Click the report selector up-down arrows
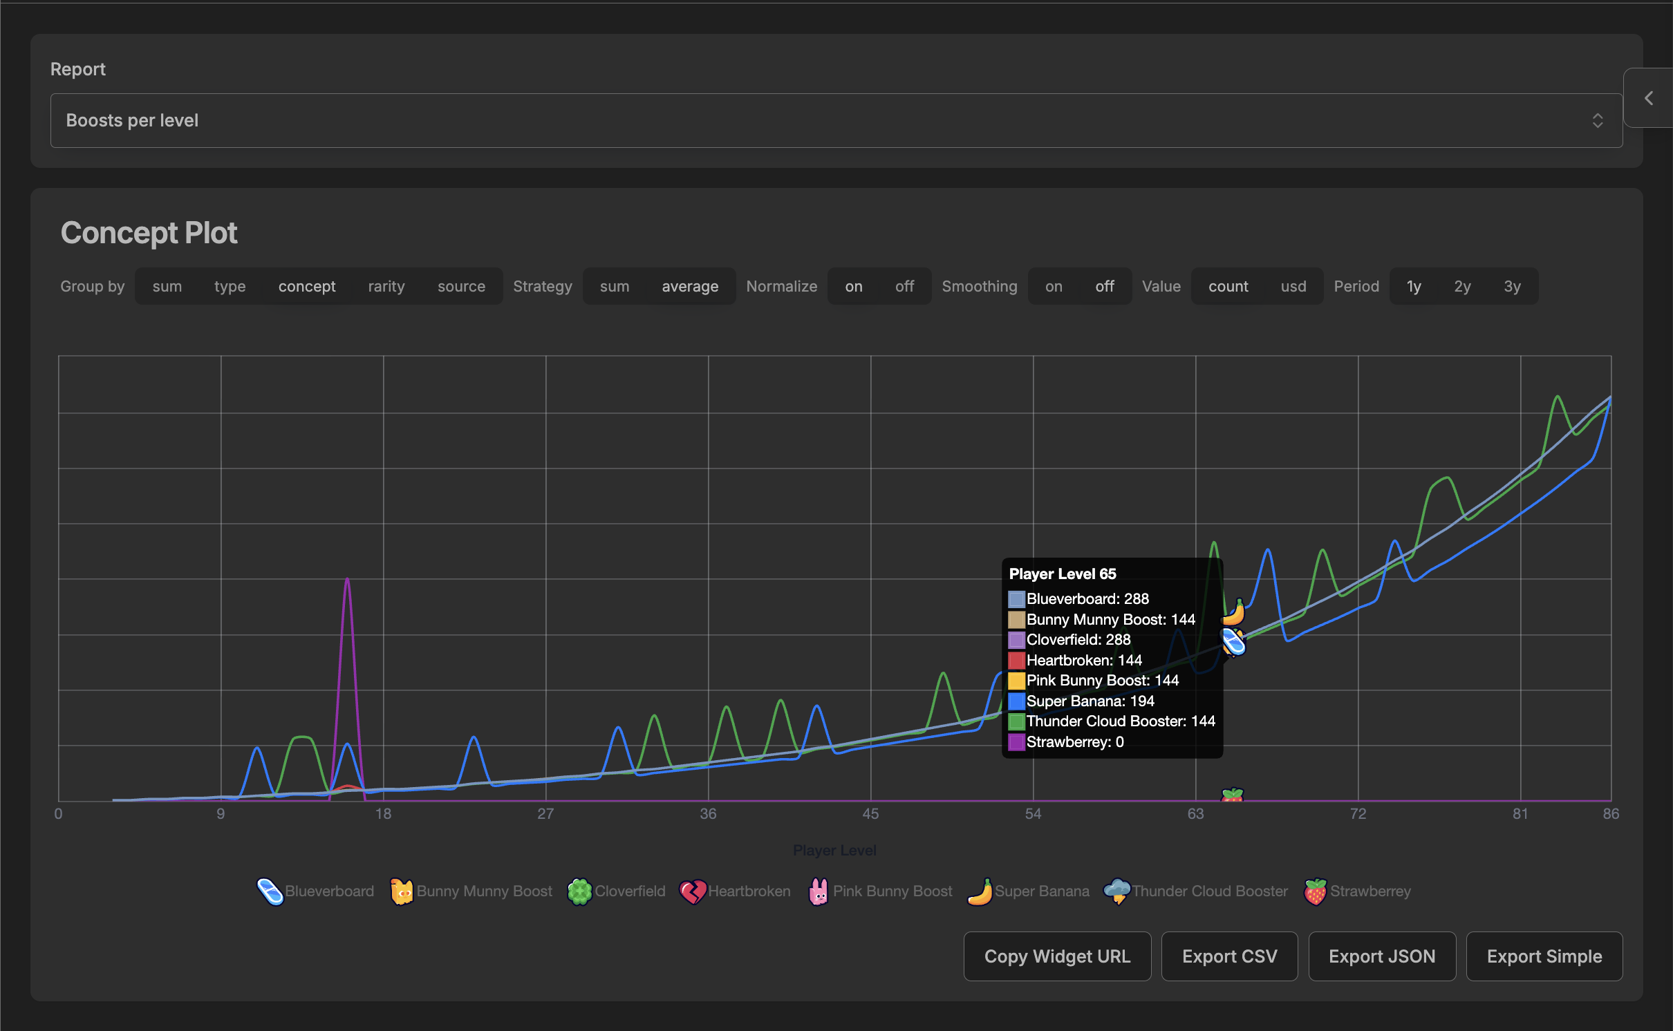The width and height of the screenshot is (1673, 1031). point(1597,120)
